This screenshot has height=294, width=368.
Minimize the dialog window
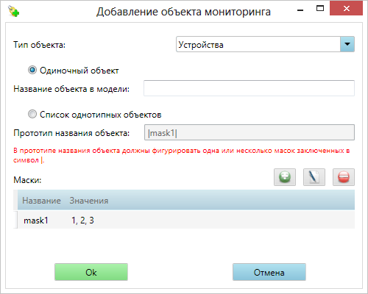(x=300, y=10)
